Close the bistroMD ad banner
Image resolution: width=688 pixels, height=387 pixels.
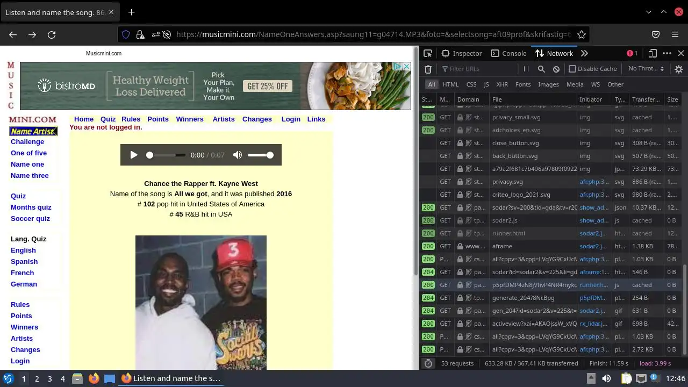point(407,66)
